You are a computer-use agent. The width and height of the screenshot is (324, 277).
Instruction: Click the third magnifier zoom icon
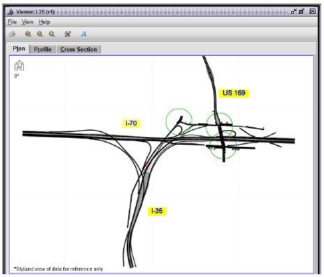[52, 34]
